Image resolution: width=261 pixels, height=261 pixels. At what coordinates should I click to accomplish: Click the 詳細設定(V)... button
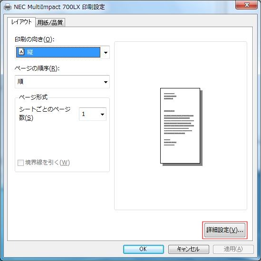(x=225, y=230)
